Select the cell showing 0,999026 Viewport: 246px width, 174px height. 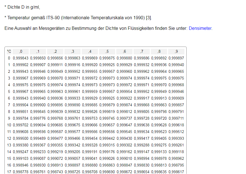pos(107,158)
